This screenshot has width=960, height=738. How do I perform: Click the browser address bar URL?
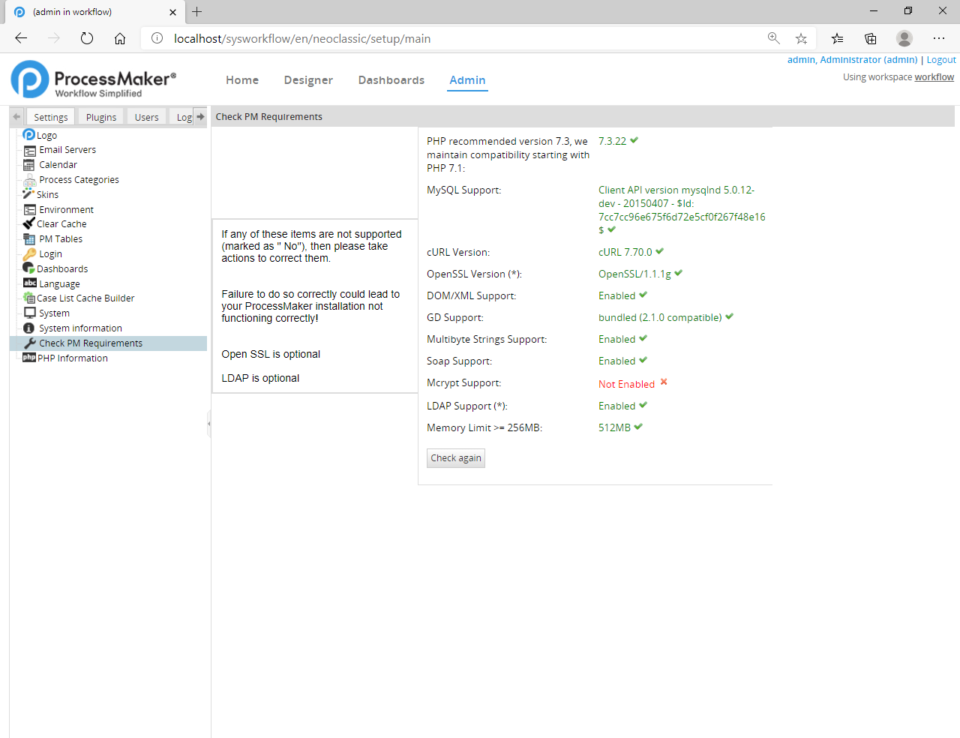[x=302, y=39]
